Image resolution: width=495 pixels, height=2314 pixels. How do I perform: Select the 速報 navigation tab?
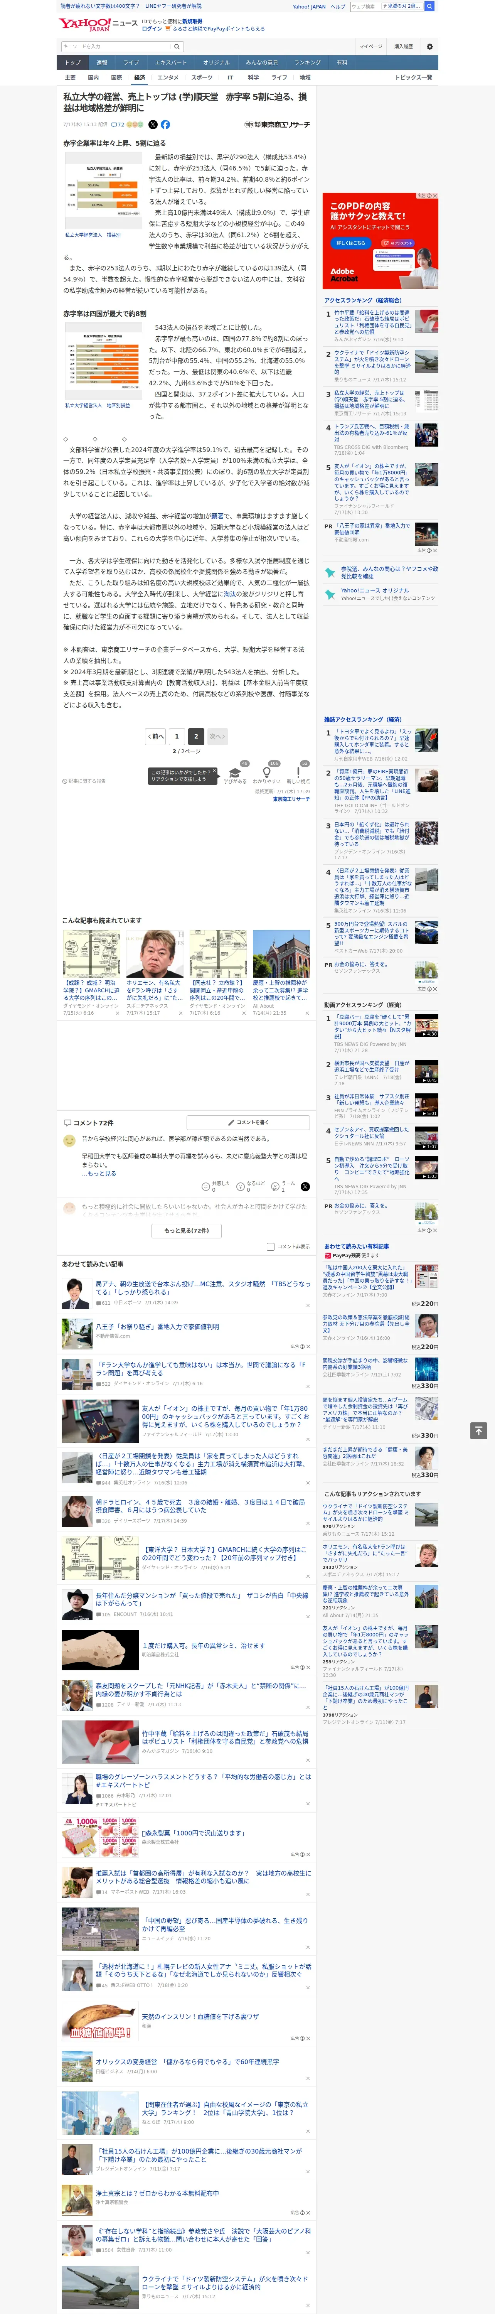pyautogui.click(x=101, y=63)
